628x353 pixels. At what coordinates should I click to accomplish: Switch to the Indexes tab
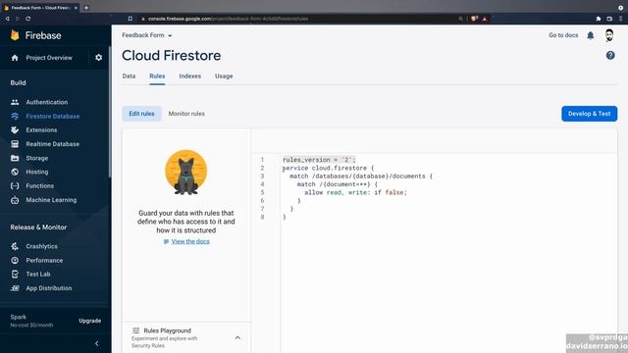[189, 76]
